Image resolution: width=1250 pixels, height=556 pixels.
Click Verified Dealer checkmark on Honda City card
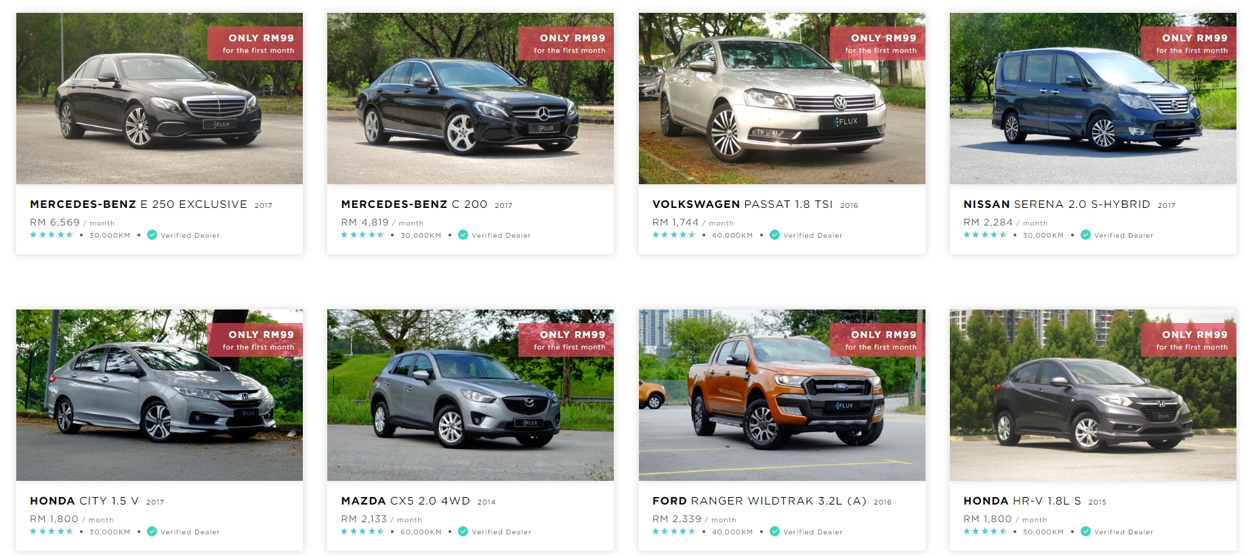152,532
